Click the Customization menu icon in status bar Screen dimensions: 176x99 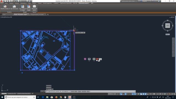click(175, 94)
